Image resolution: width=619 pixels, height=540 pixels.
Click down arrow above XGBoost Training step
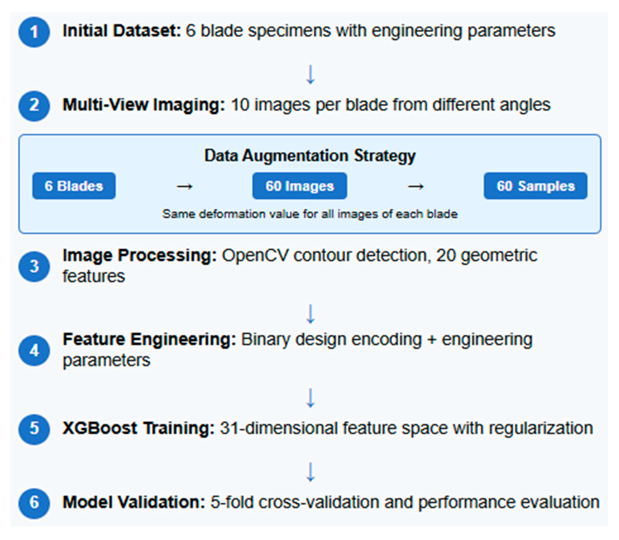coord(311,398)
